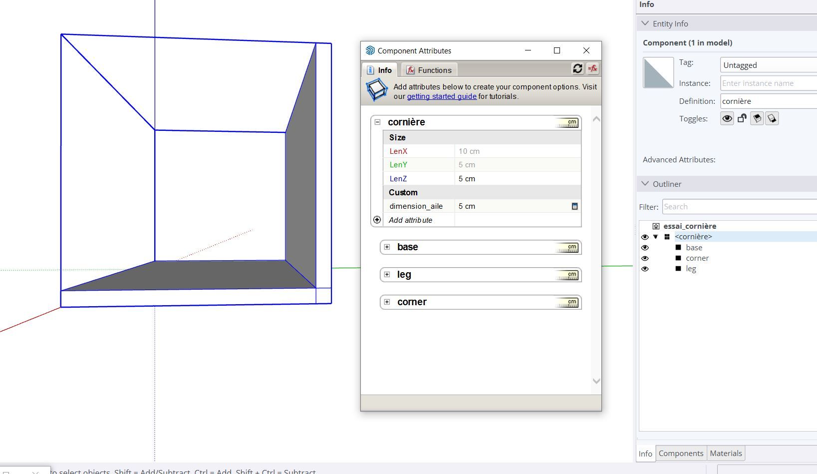Minimize the Component Attributes window
The height and width of the screenshot is (474, 817).
[x=528, y=50]
